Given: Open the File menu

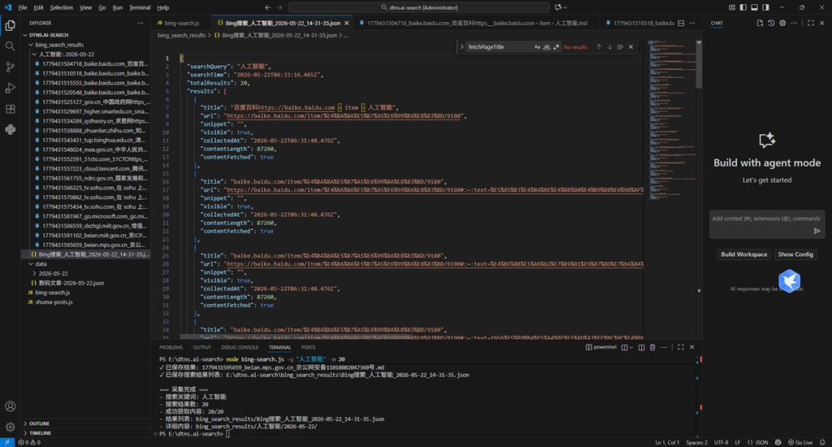Looking at the screenshot, I should pyautogui.click(x=22, y=7).
